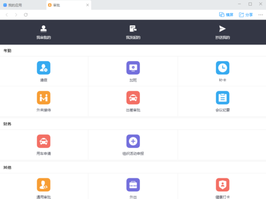Click the 出差审批 text label

(133, 110)
